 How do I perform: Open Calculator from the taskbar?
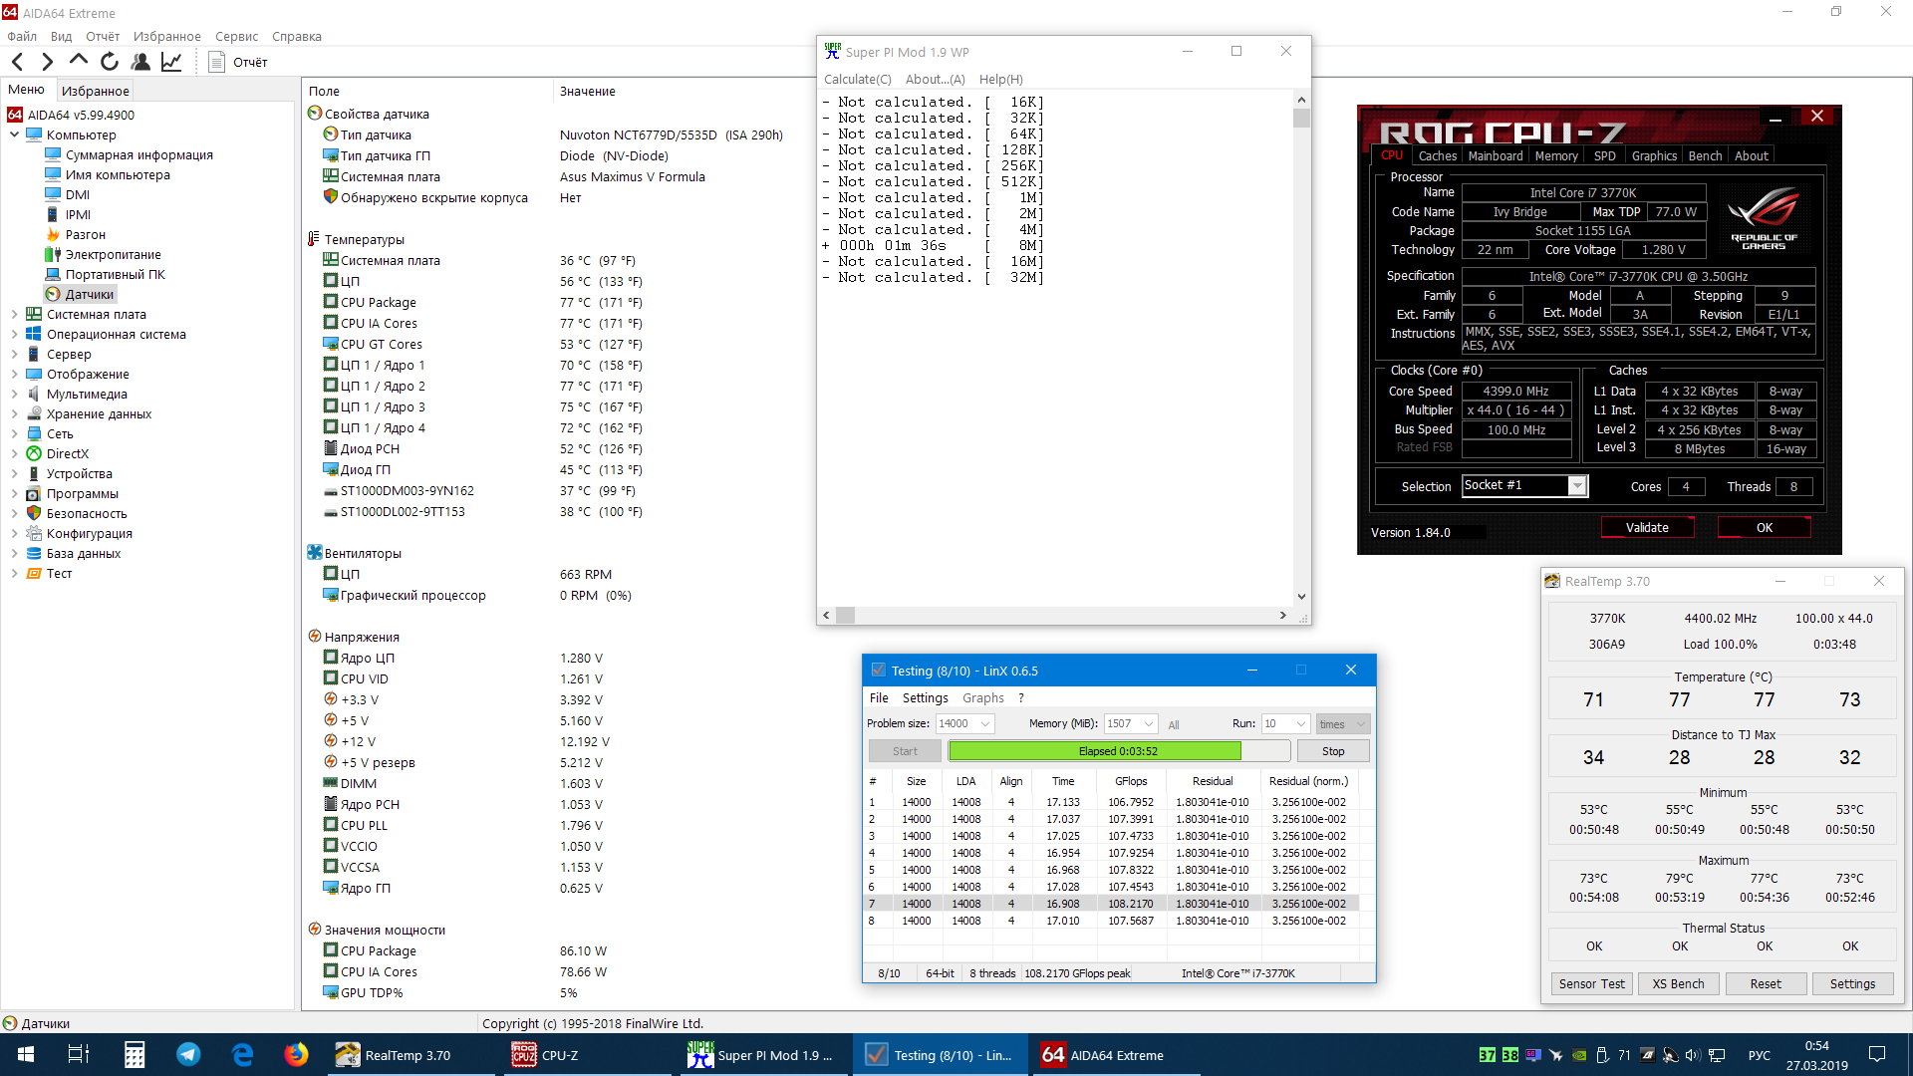[x=135, y=1054]
